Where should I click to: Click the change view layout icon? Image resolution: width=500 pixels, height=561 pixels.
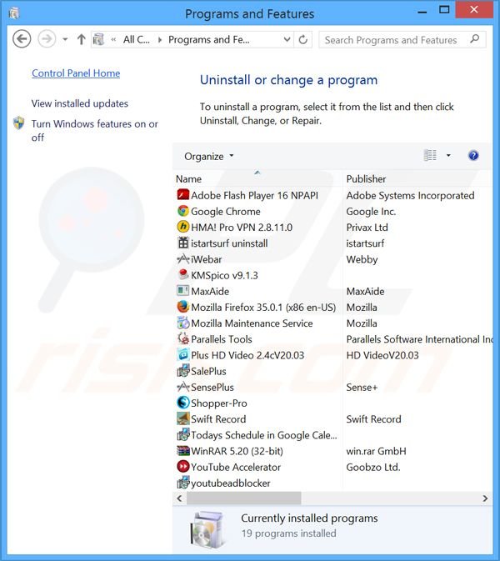tap(430, 156)
